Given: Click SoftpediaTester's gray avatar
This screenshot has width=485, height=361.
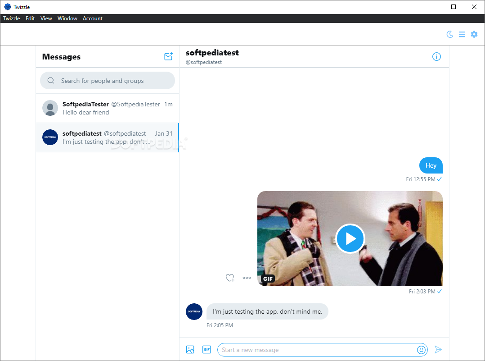Looking at the screenshot, I should [50, 108].
